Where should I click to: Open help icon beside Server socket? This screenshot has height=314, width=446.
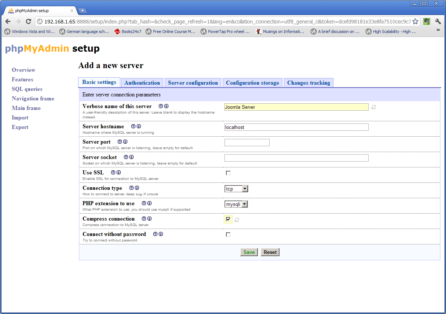tap(126, 157)
